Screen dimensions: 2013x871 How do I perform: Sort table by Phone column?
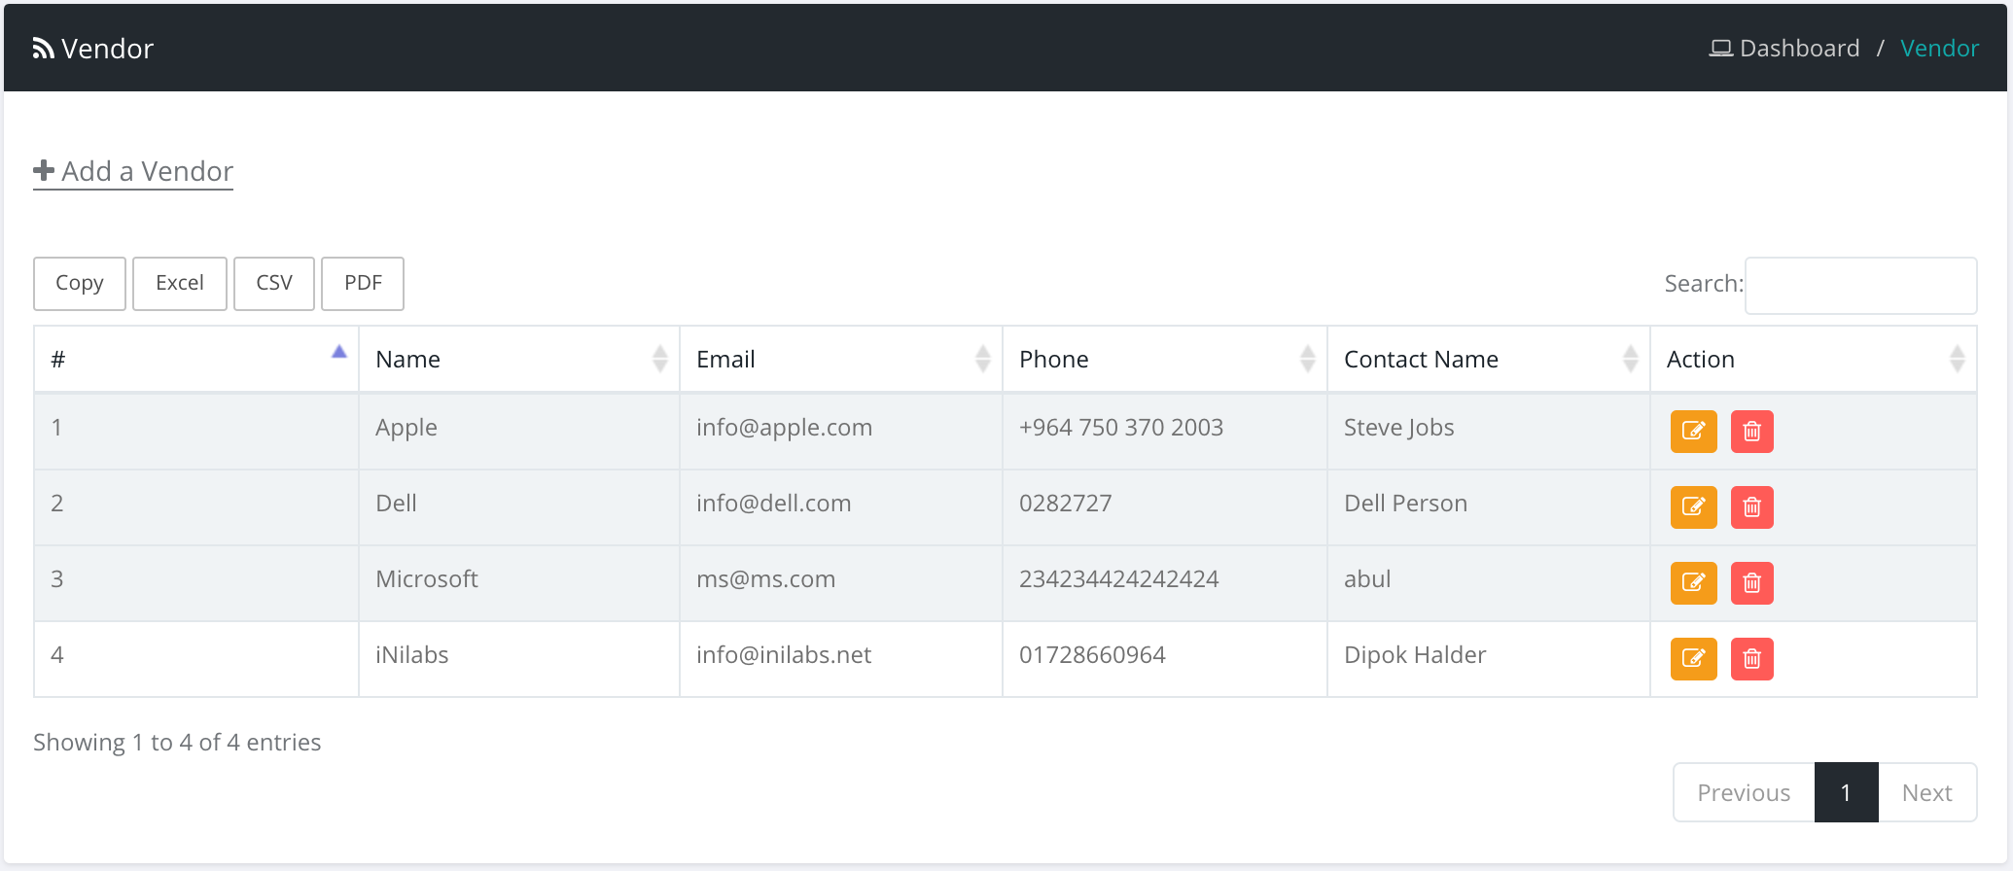click(1164, 360)
